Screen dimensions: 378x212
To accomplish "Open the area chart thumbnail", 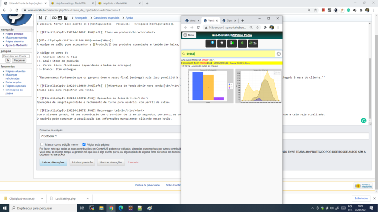I will 258,86.
